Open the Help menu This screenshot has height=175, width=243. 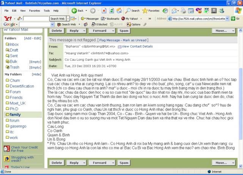tap(56, 11)
